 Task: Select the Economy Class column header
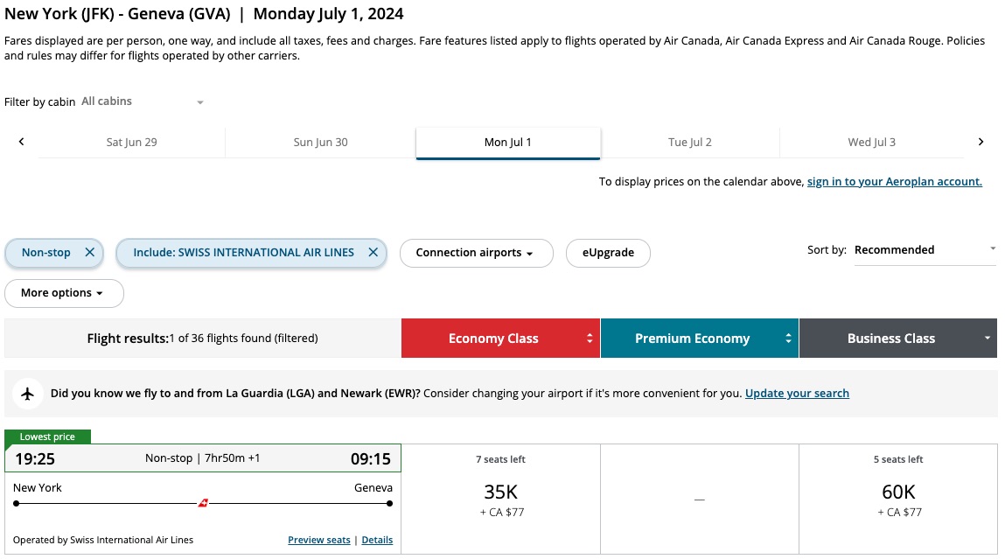click(494, 338)
